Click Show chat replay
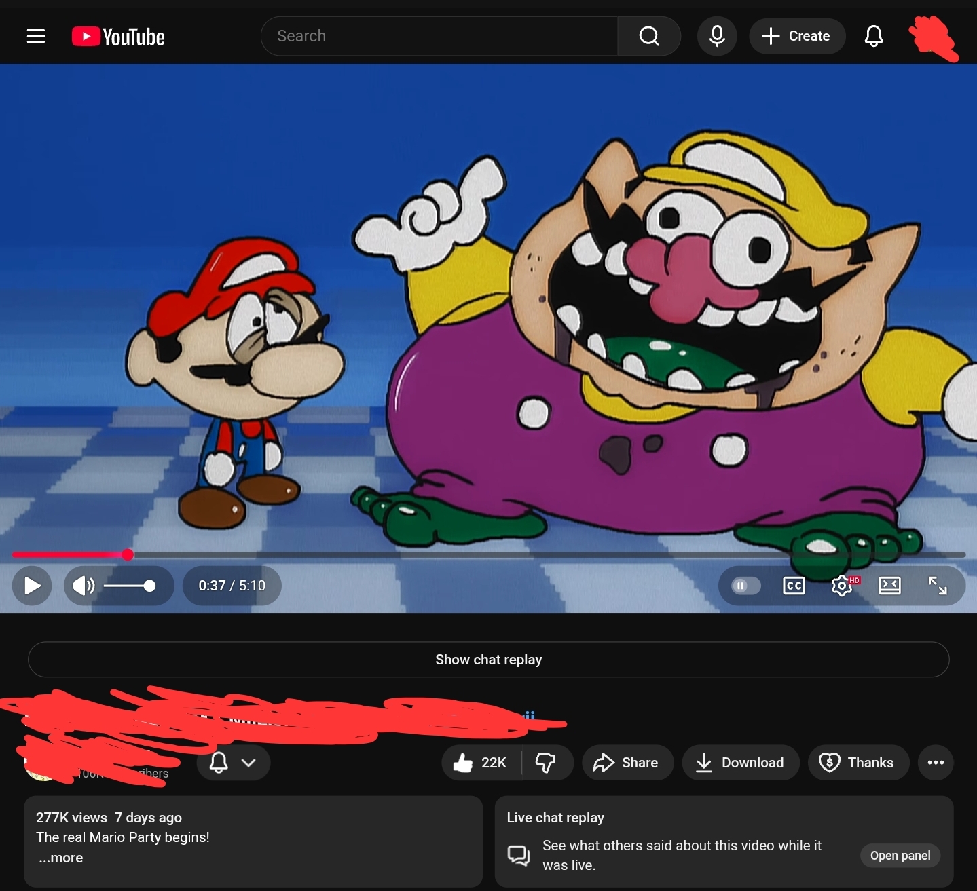 489,660
